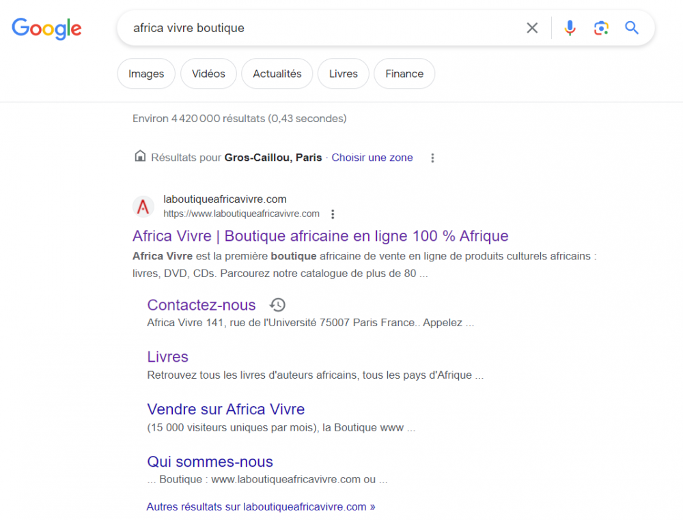Visit the Contactez-nous sitelink
683x520 pixels.
pyautogui.click(x=201, y=305)
